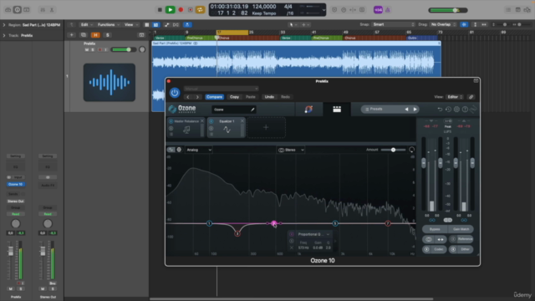535x301 pixels.
Task: Open the Ozone Master Assistant tab
Action: (x=308, y=110)
